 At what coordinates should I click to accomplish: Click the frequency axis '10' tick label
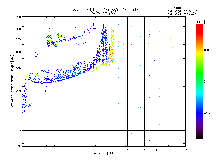(x=158, y=150)
